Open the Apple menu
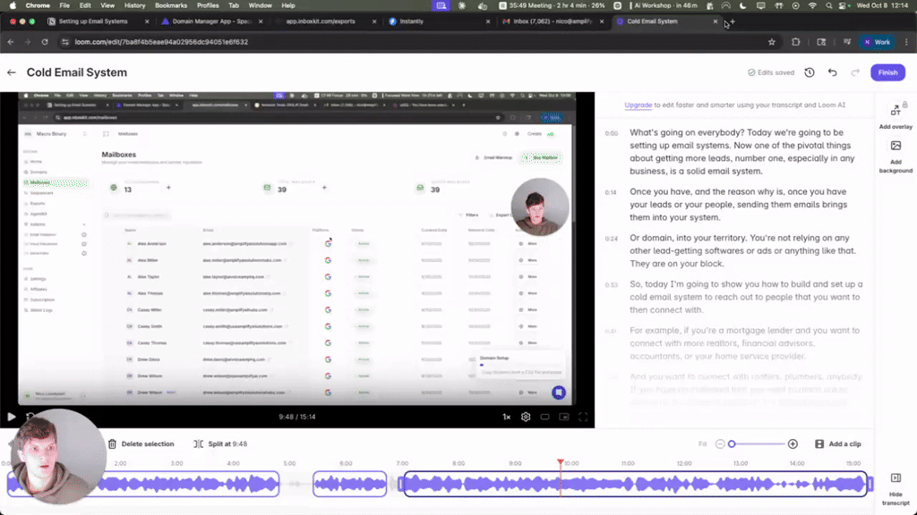The height and width of the screenshot is (515, 917). click(13, 5)
